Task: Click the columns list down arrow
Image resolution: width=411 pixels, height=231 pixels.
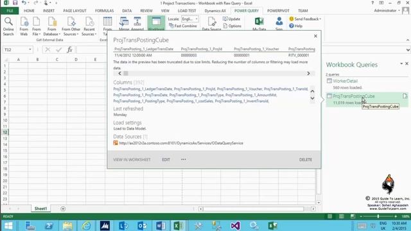Action: coord(313,98)
